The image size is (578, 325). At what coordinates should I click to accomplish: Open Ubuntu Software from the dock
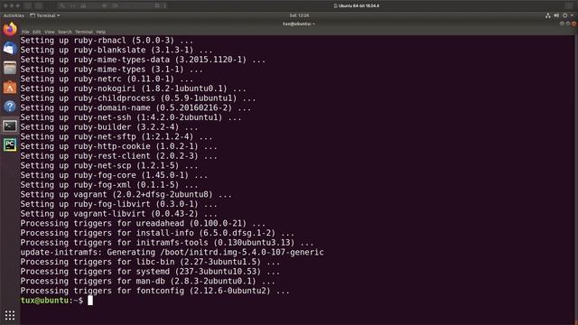click(10, 88)
